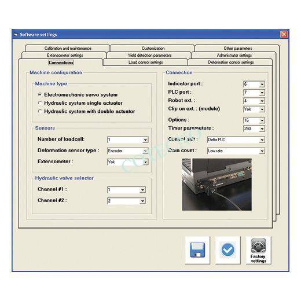Click the Software settings title bar icon
This screenshot has width=301, height=301.
pyautogui.click(x=16, y=35)
